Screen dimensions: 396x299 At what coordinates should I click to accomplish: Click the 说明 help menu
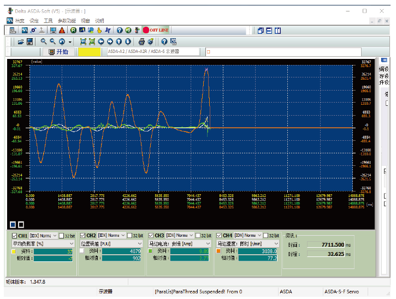click(99, 21)
